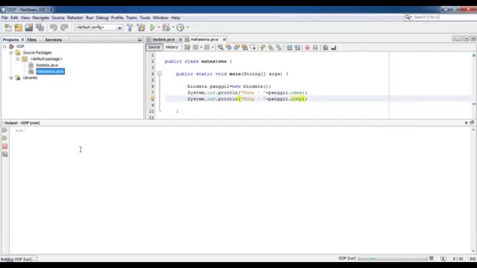
Task: Click the Undo toolbar icon
Action: 53,27
